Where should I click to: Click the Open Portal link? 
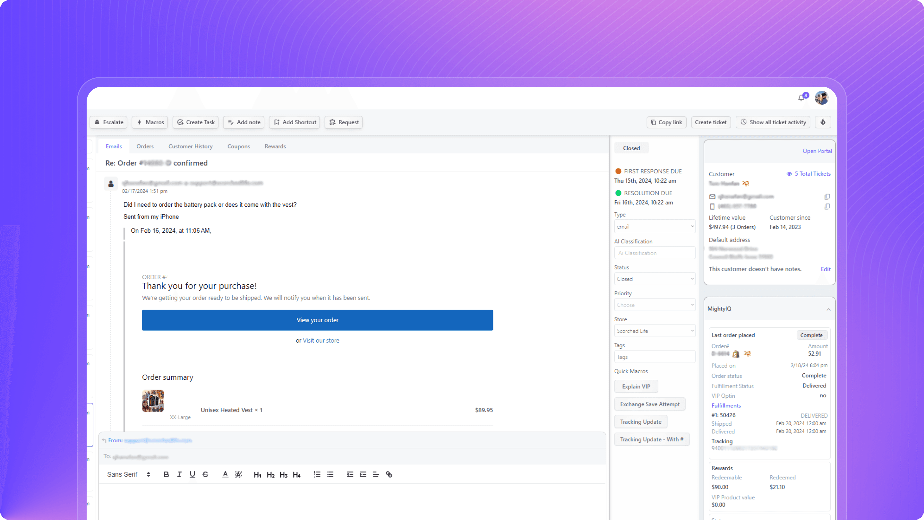click(817, 151)
